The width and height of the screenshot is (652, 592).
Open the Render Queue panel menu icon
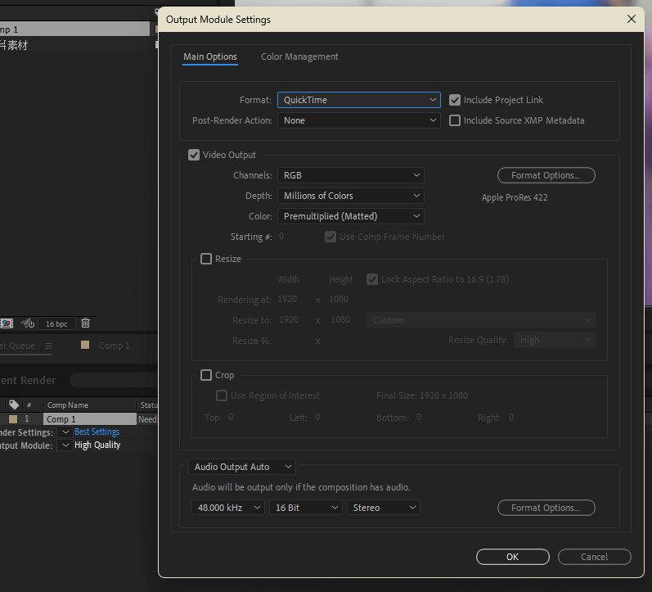click(x=47, y=346)
